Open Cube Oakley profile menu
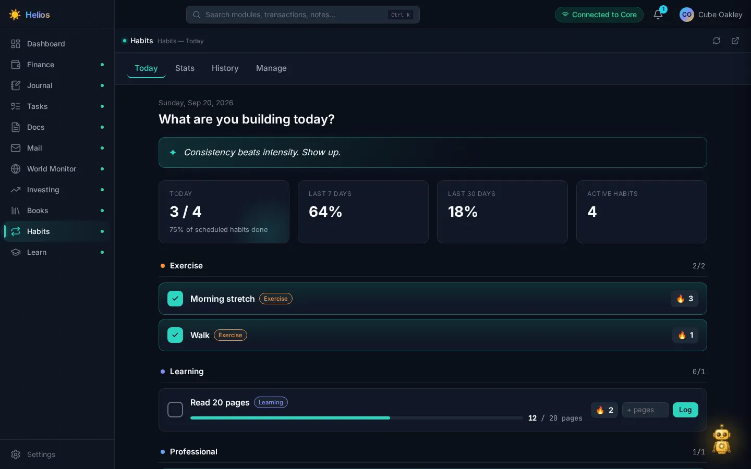This screenshot has height=469, width=751. 711,15
